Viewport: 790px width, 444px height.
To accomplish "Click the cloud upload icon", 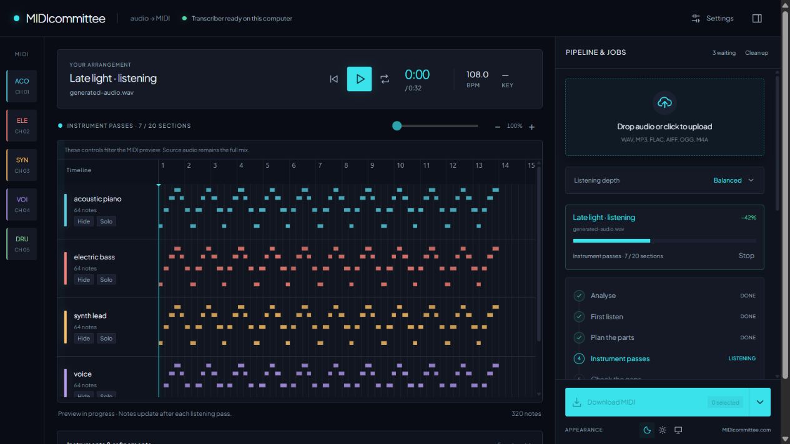I will 664,102.
